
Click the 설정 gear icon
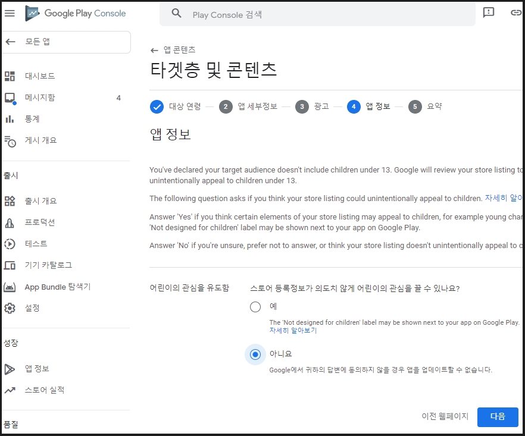coord(10,308)
